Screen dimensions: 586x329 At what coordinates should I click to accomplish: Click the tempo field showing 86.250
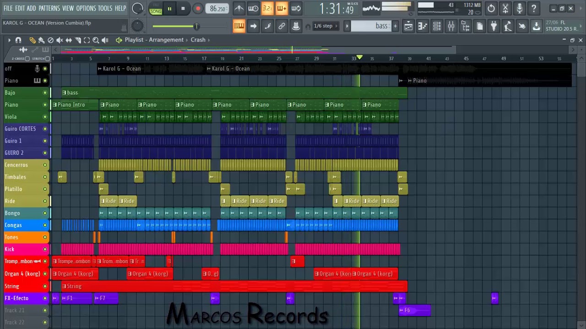(x=217, y=9)
